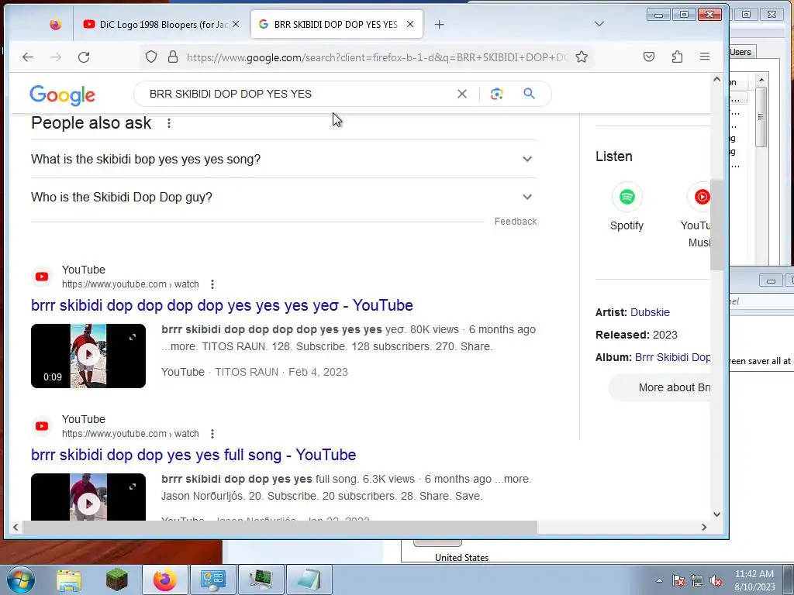Image resolution: width=794 pixels, height=595 pixels.
Task: Listen on YouTube Music icon
Action: [x=699, y=197]
